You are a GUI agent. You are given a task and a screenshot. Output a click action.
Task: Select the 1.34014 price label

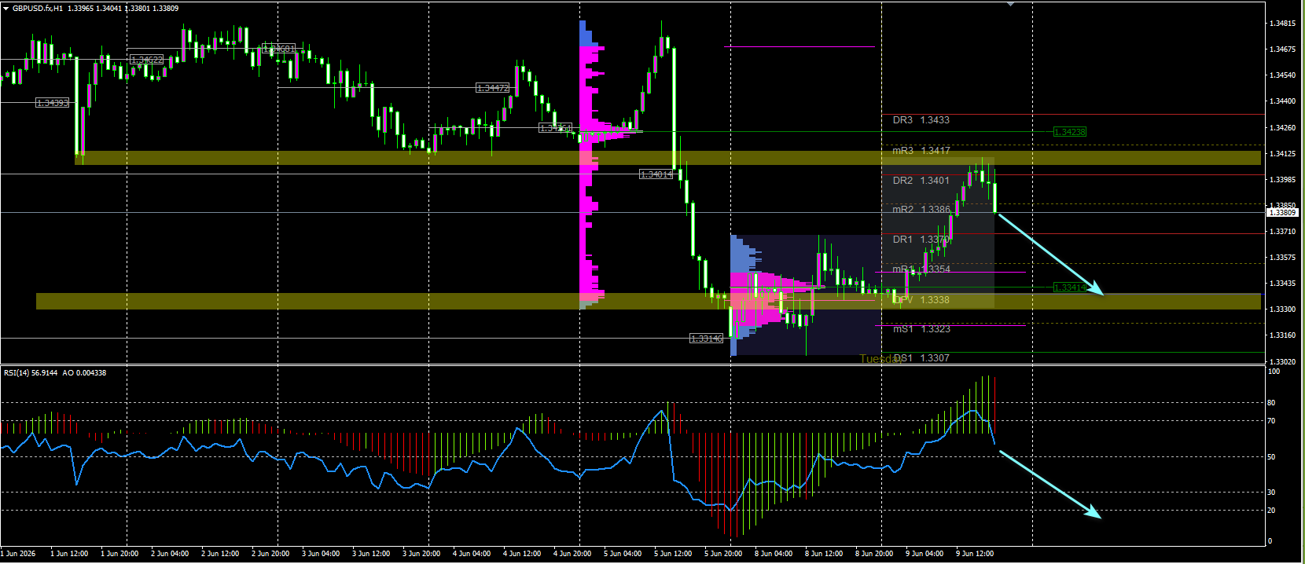(656, 174)
